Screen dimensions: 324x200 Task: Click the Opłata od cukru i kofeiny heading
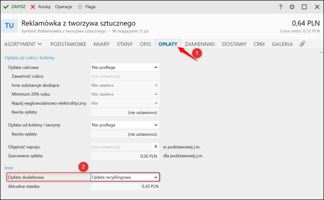click(30, 58)
